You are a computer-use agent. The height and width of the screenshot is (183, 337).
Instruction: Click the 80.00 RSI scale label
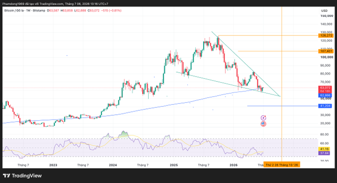point(324,135)
